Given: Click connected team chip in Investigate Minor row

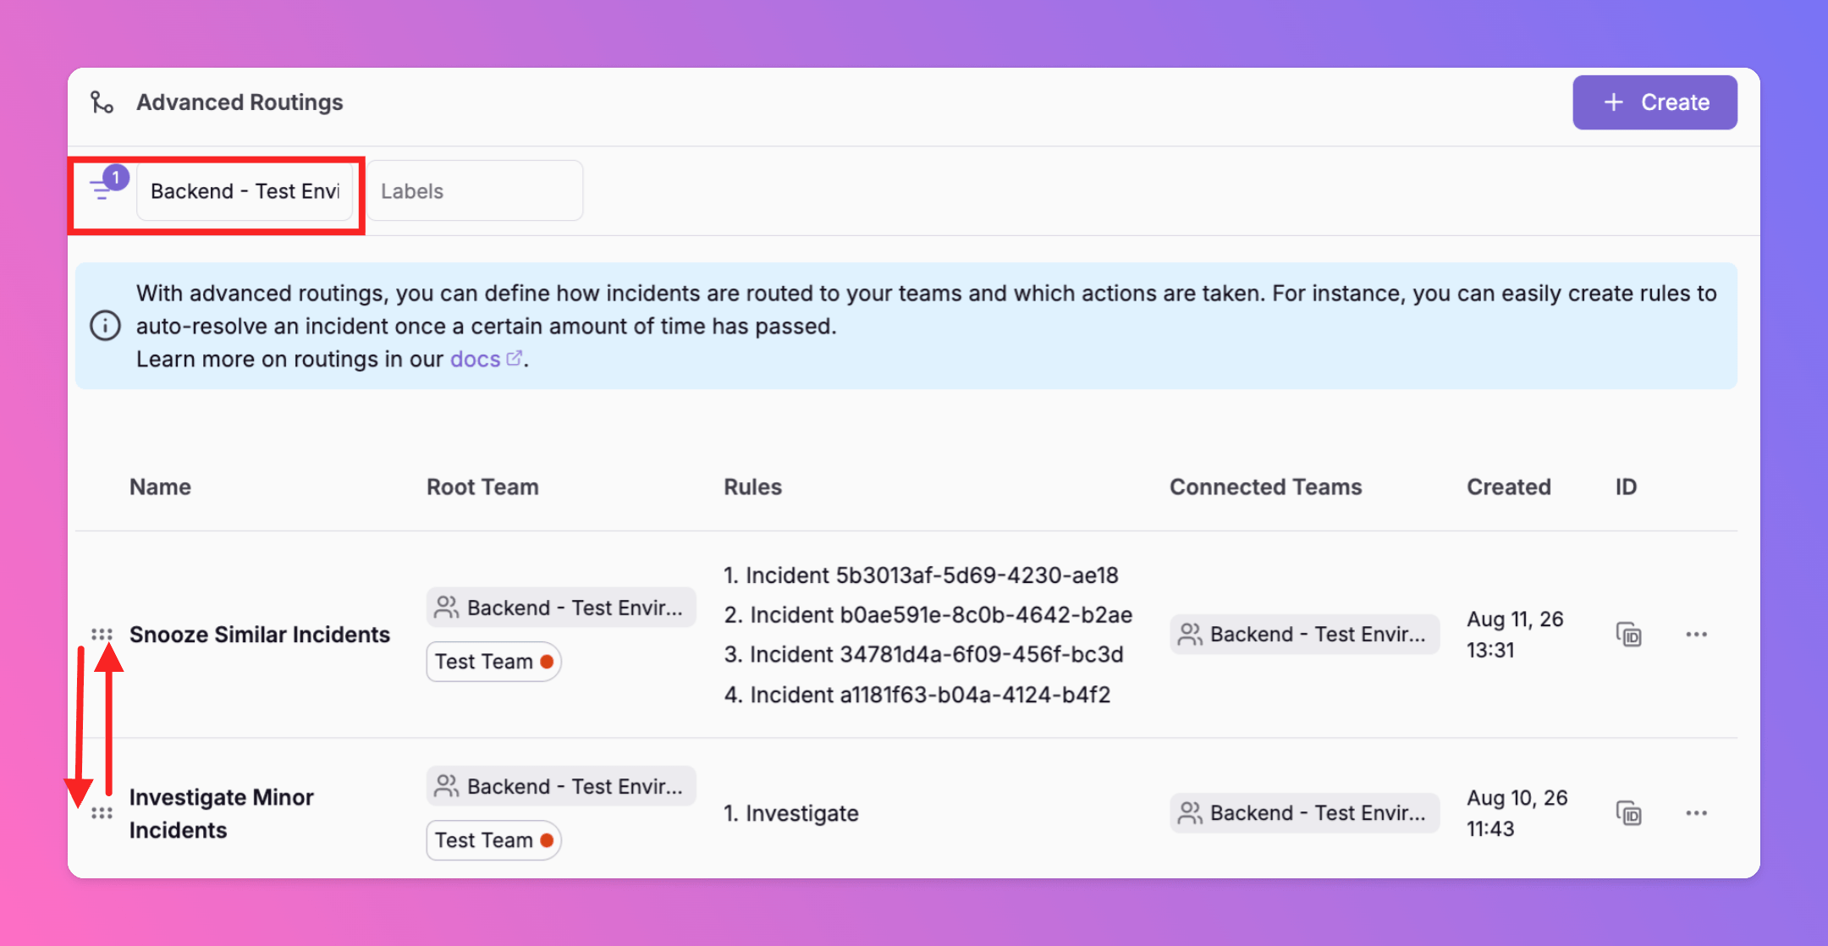Looking at the screenshot, I should [1304, 813].
